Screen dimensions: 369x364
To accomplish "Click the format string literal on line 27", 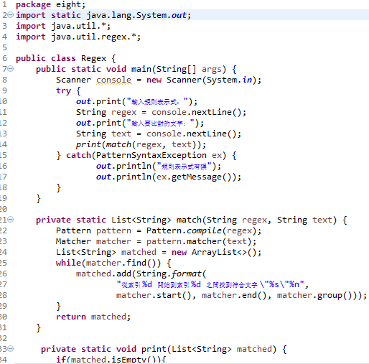I will click(210, 284).
